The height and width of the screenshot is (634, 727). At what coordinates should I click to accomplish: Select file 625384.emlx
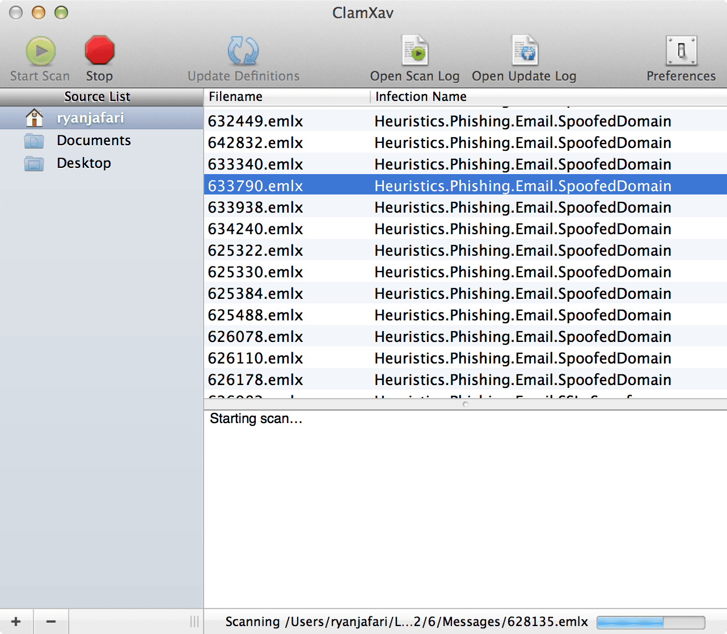[255, 294]
